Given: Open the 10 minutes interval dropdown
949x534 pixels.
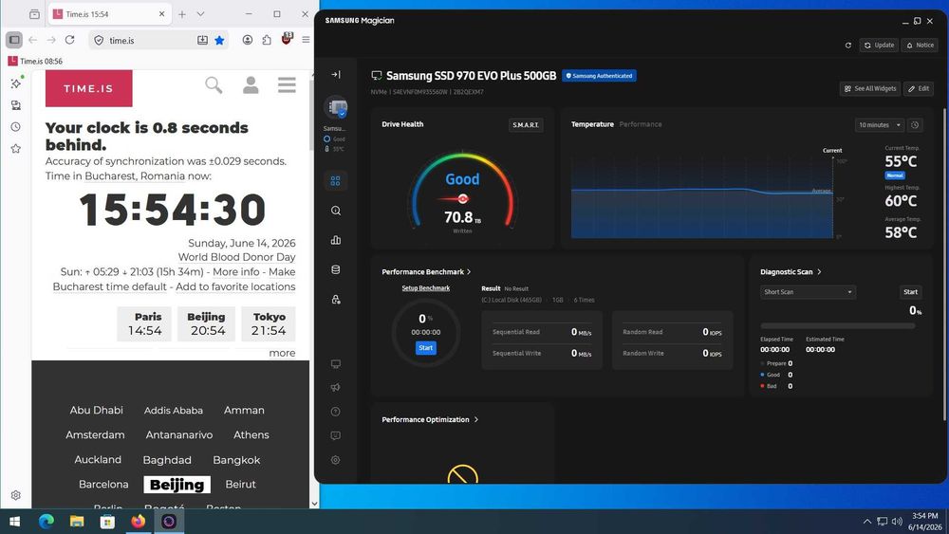Looking at the screenshot, I should tap(880, 125).
